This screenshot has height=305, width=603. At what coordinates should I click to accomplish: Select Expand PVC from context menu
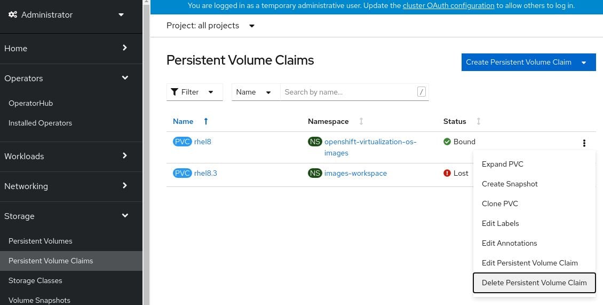[502, 164]
